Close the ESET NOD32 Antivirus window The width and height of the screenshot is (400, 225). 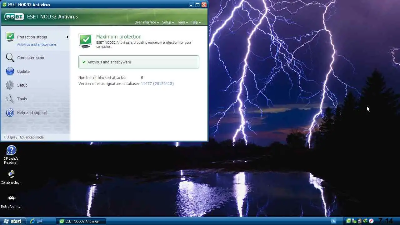204,5
